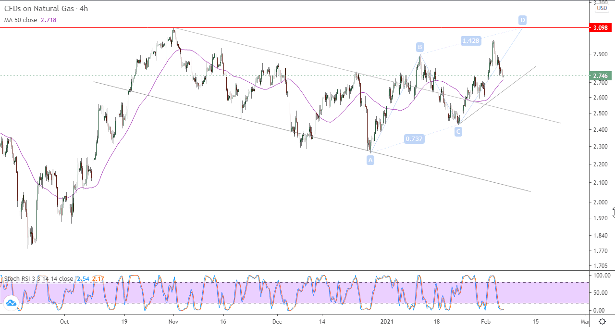Click the green 2.746 current price label

tap(600, 75)
